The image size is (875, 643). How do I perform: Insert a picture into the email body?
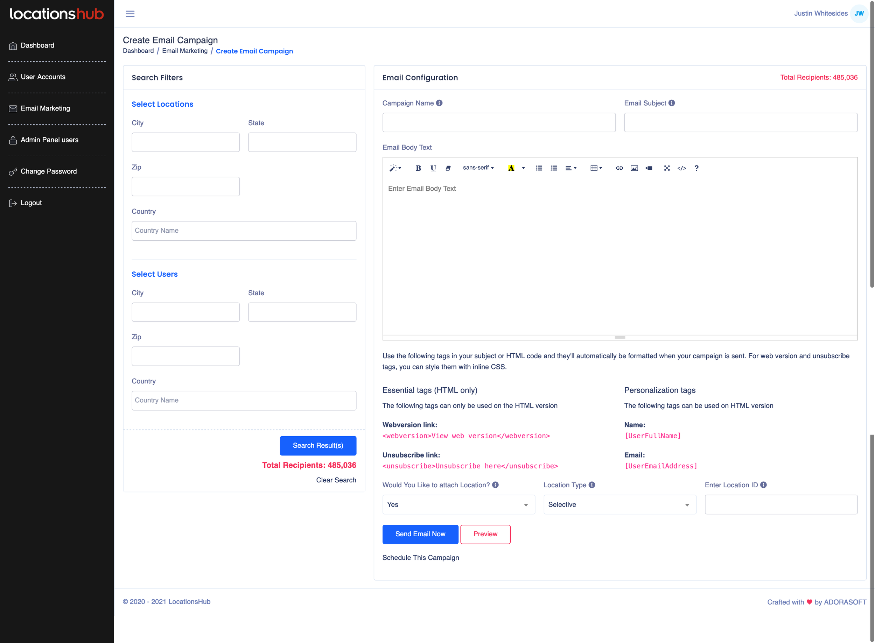click(x=634, y=168)
